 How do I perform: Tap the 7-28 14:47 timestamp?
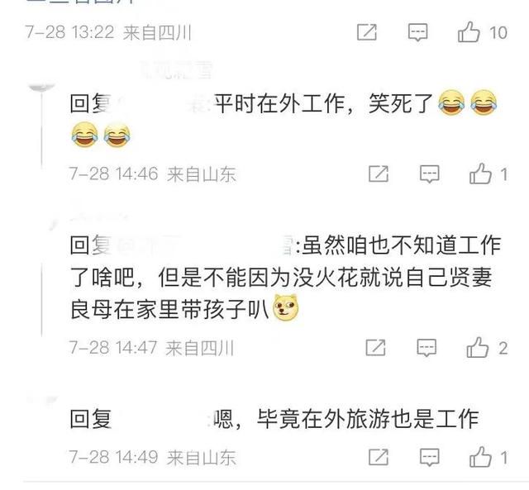pyautogui.click(x=113, y=348)
